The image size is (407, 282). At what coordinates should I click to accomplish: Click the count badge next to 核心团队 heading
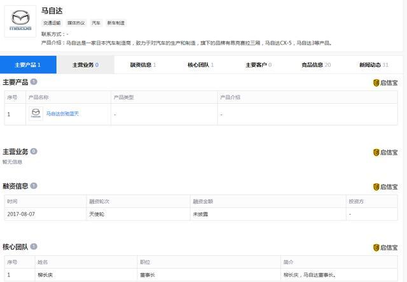[x=34, y=246]
